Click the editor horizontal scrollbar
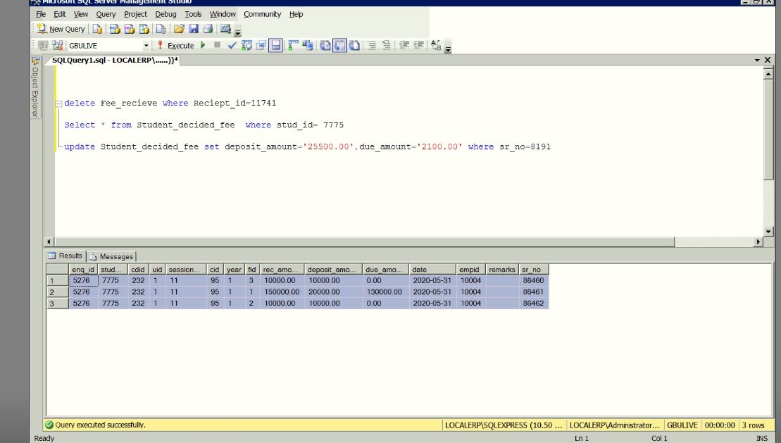This screenshot has width=781, height=443. tap(366, 242)
